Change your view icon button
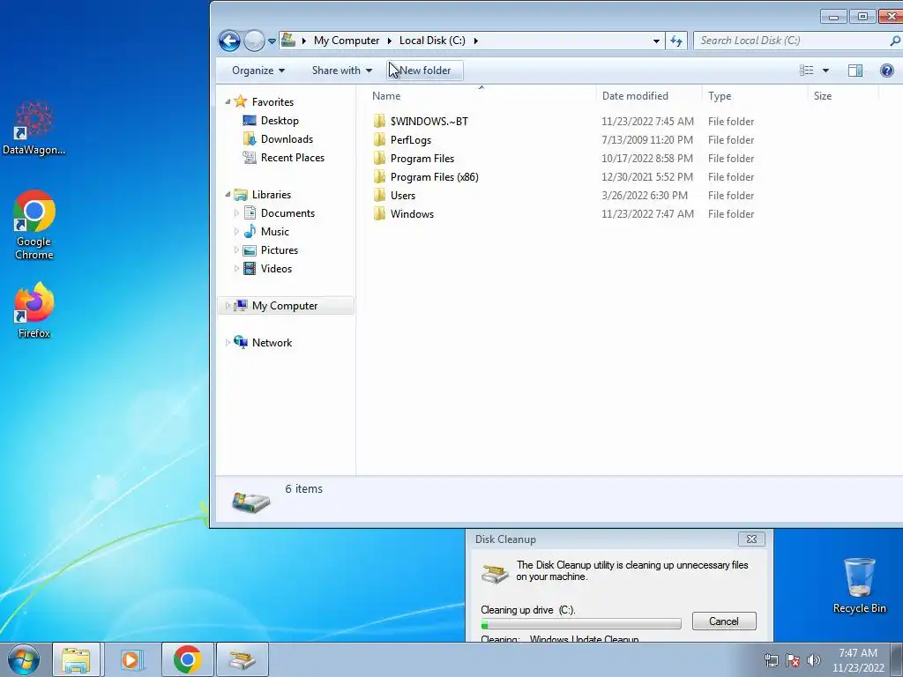Screen dimensions: 903x677 tap(806, 71)
